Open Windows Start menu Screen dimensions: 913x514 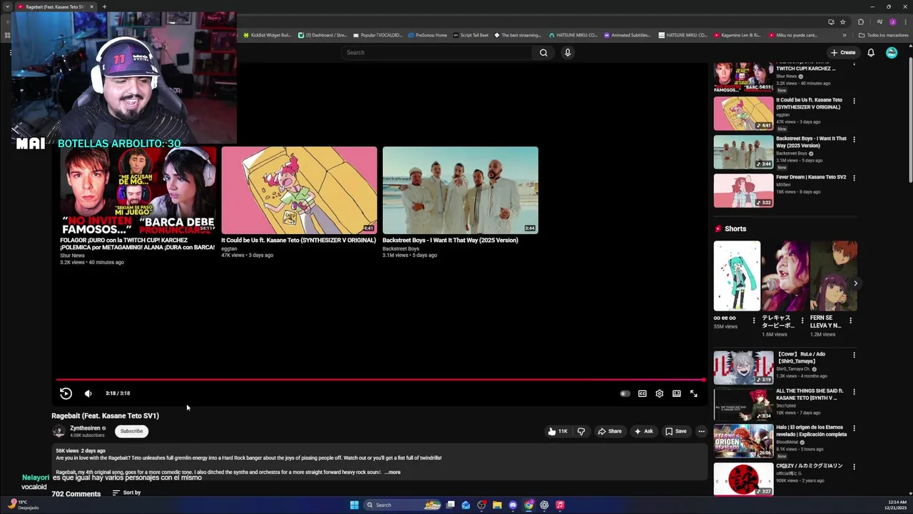[354, 505]
